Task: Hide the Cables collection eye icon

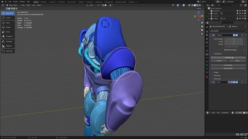Action: click(243, 19)
